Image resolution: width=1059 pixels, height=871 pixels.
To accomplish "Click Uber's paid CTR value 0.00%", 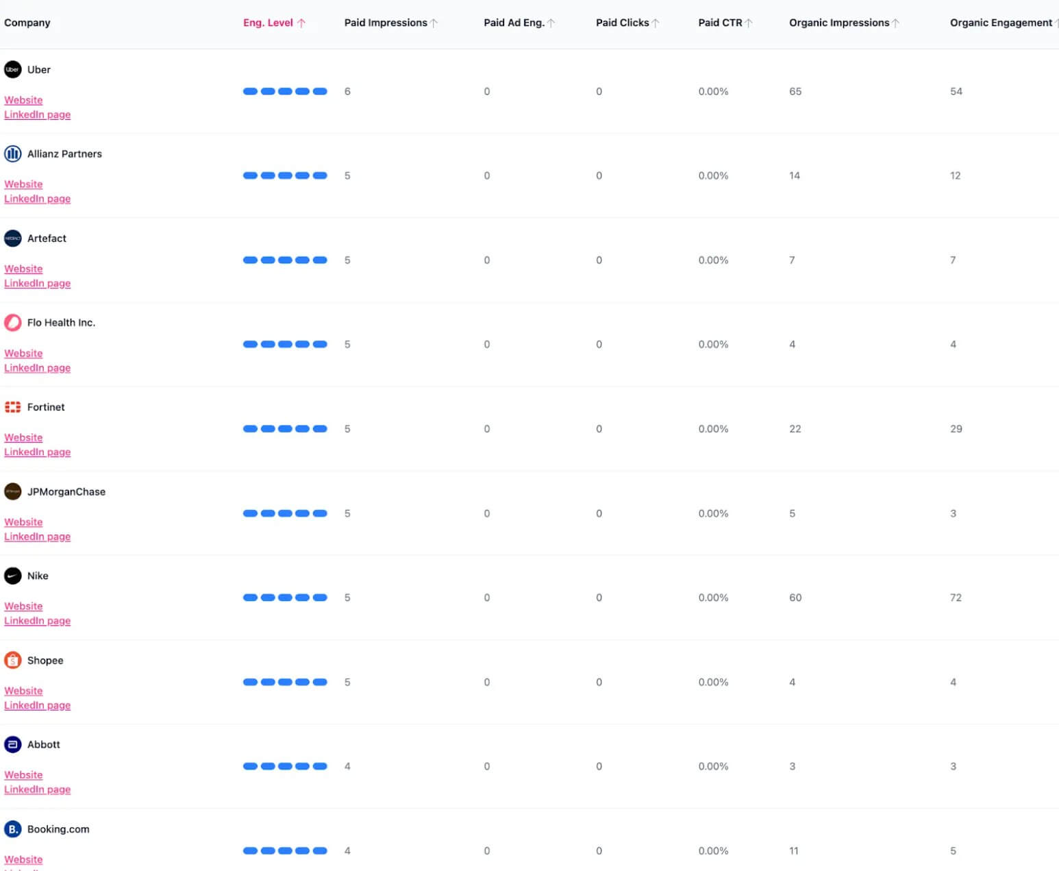I will coord(713,91).
